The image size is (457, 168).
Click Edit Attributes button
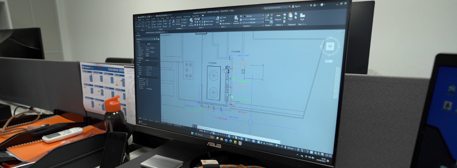[225, 24]
